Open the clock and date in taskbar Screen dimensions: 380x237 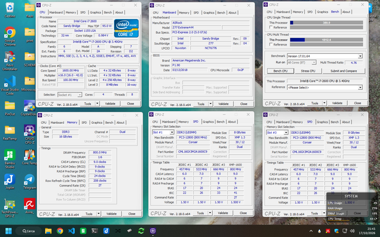[x=368, y=231]
